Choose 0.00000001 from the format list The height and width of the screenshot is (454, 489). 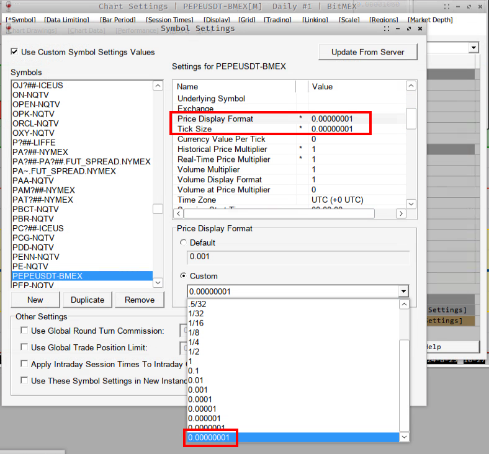pos(293,437)
